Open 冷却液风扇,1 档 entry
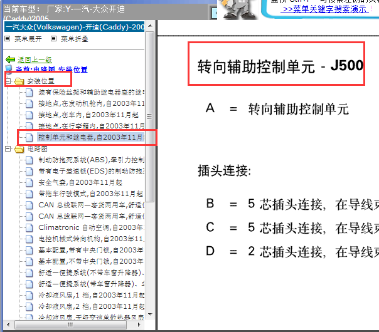Viewport: 379px width, 332px height. (91, 295)
